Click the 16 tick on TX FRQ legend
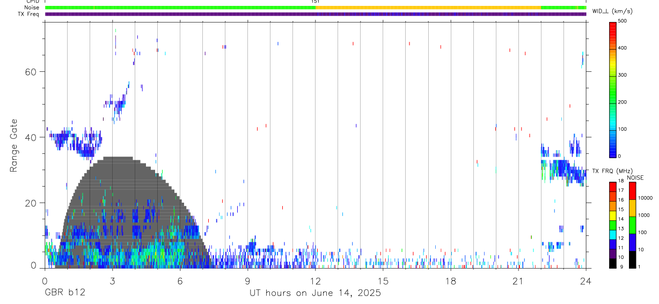The image size is (659, 304). (x=620, y=200)
